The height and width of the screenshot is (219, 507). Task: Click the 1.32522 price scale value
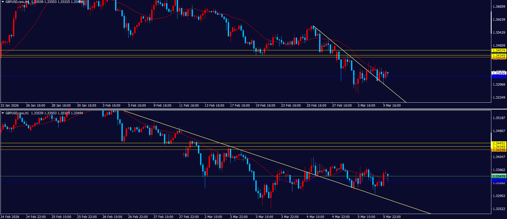click(x=499, y=209)
